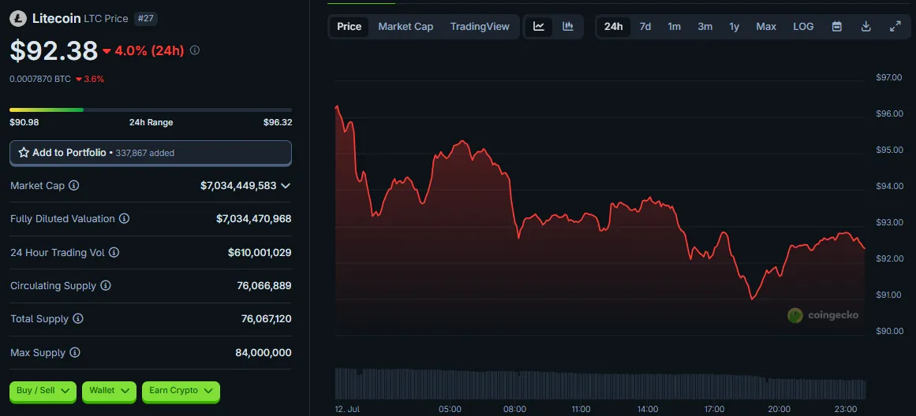Click Add to Portfolio button
Viewport: 916px width, 416px height.
151,153
